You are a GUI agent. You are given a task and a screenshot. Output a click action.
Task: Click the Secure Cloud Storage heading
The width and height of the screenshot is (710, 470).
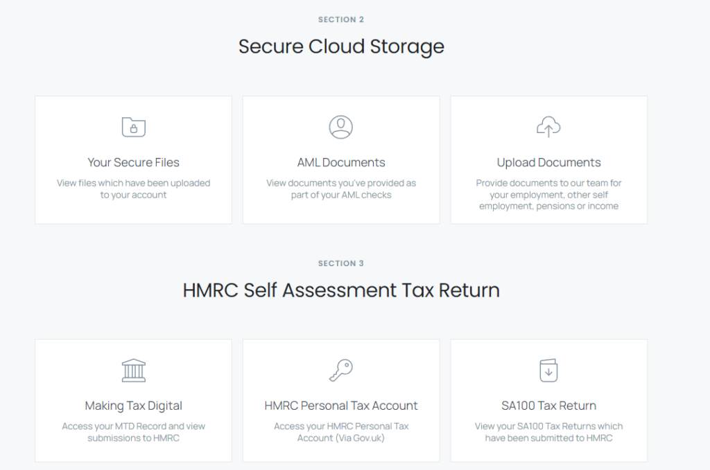click(341, 46)
